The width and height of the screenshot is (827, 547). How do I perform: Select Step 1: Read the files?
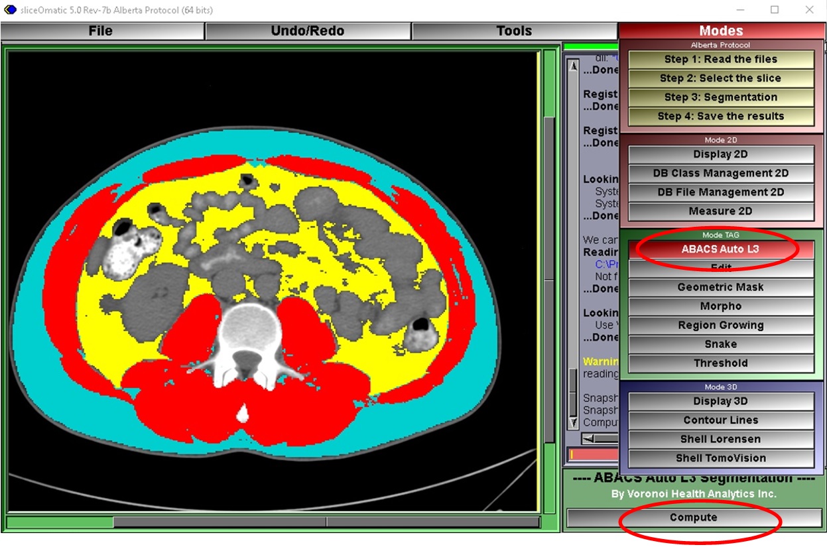coord(721,60)
